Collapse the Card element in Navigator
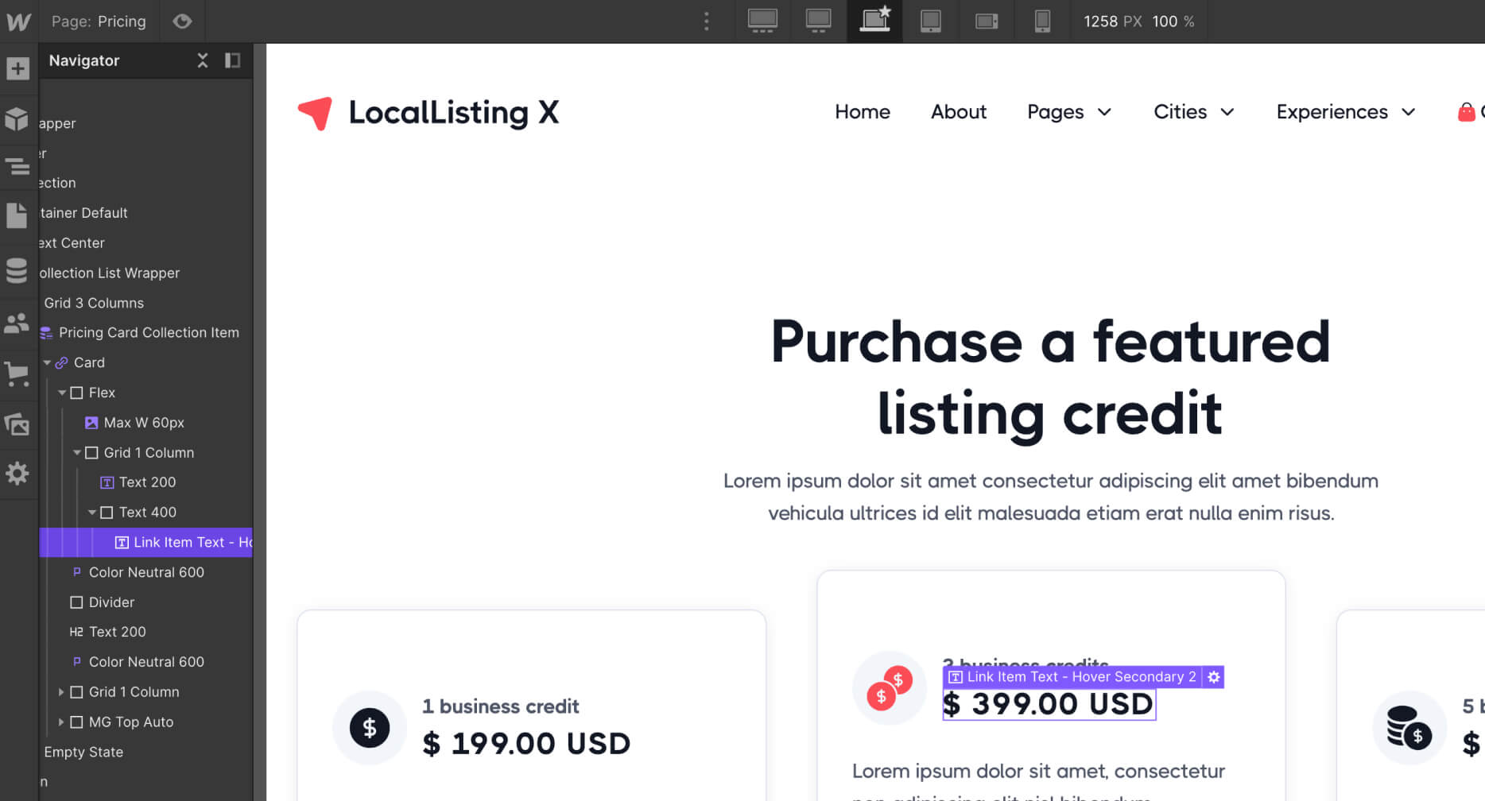 pyautogui.click(x=47, y=363)
